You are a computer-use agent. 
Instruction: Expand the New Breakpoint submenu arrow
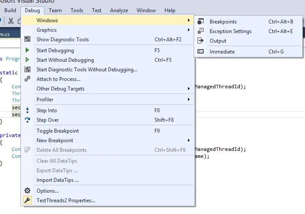click(x=188, y=140)
